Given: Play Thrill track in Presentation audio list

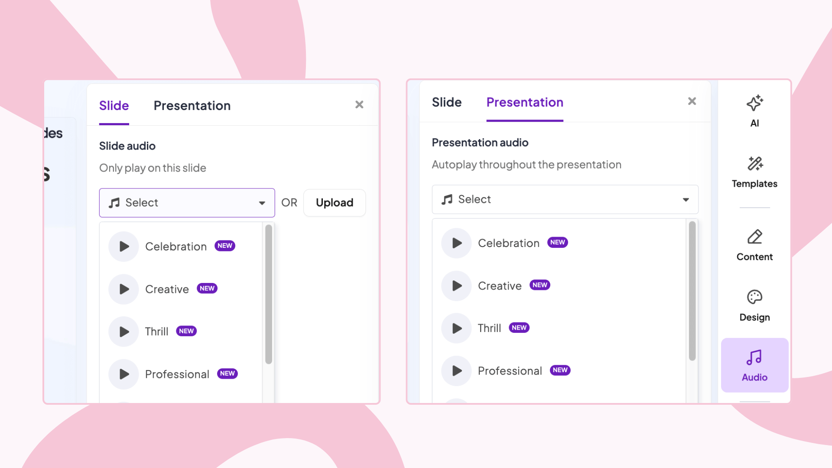Looking at the screenshot, I should tap(456, 328).
